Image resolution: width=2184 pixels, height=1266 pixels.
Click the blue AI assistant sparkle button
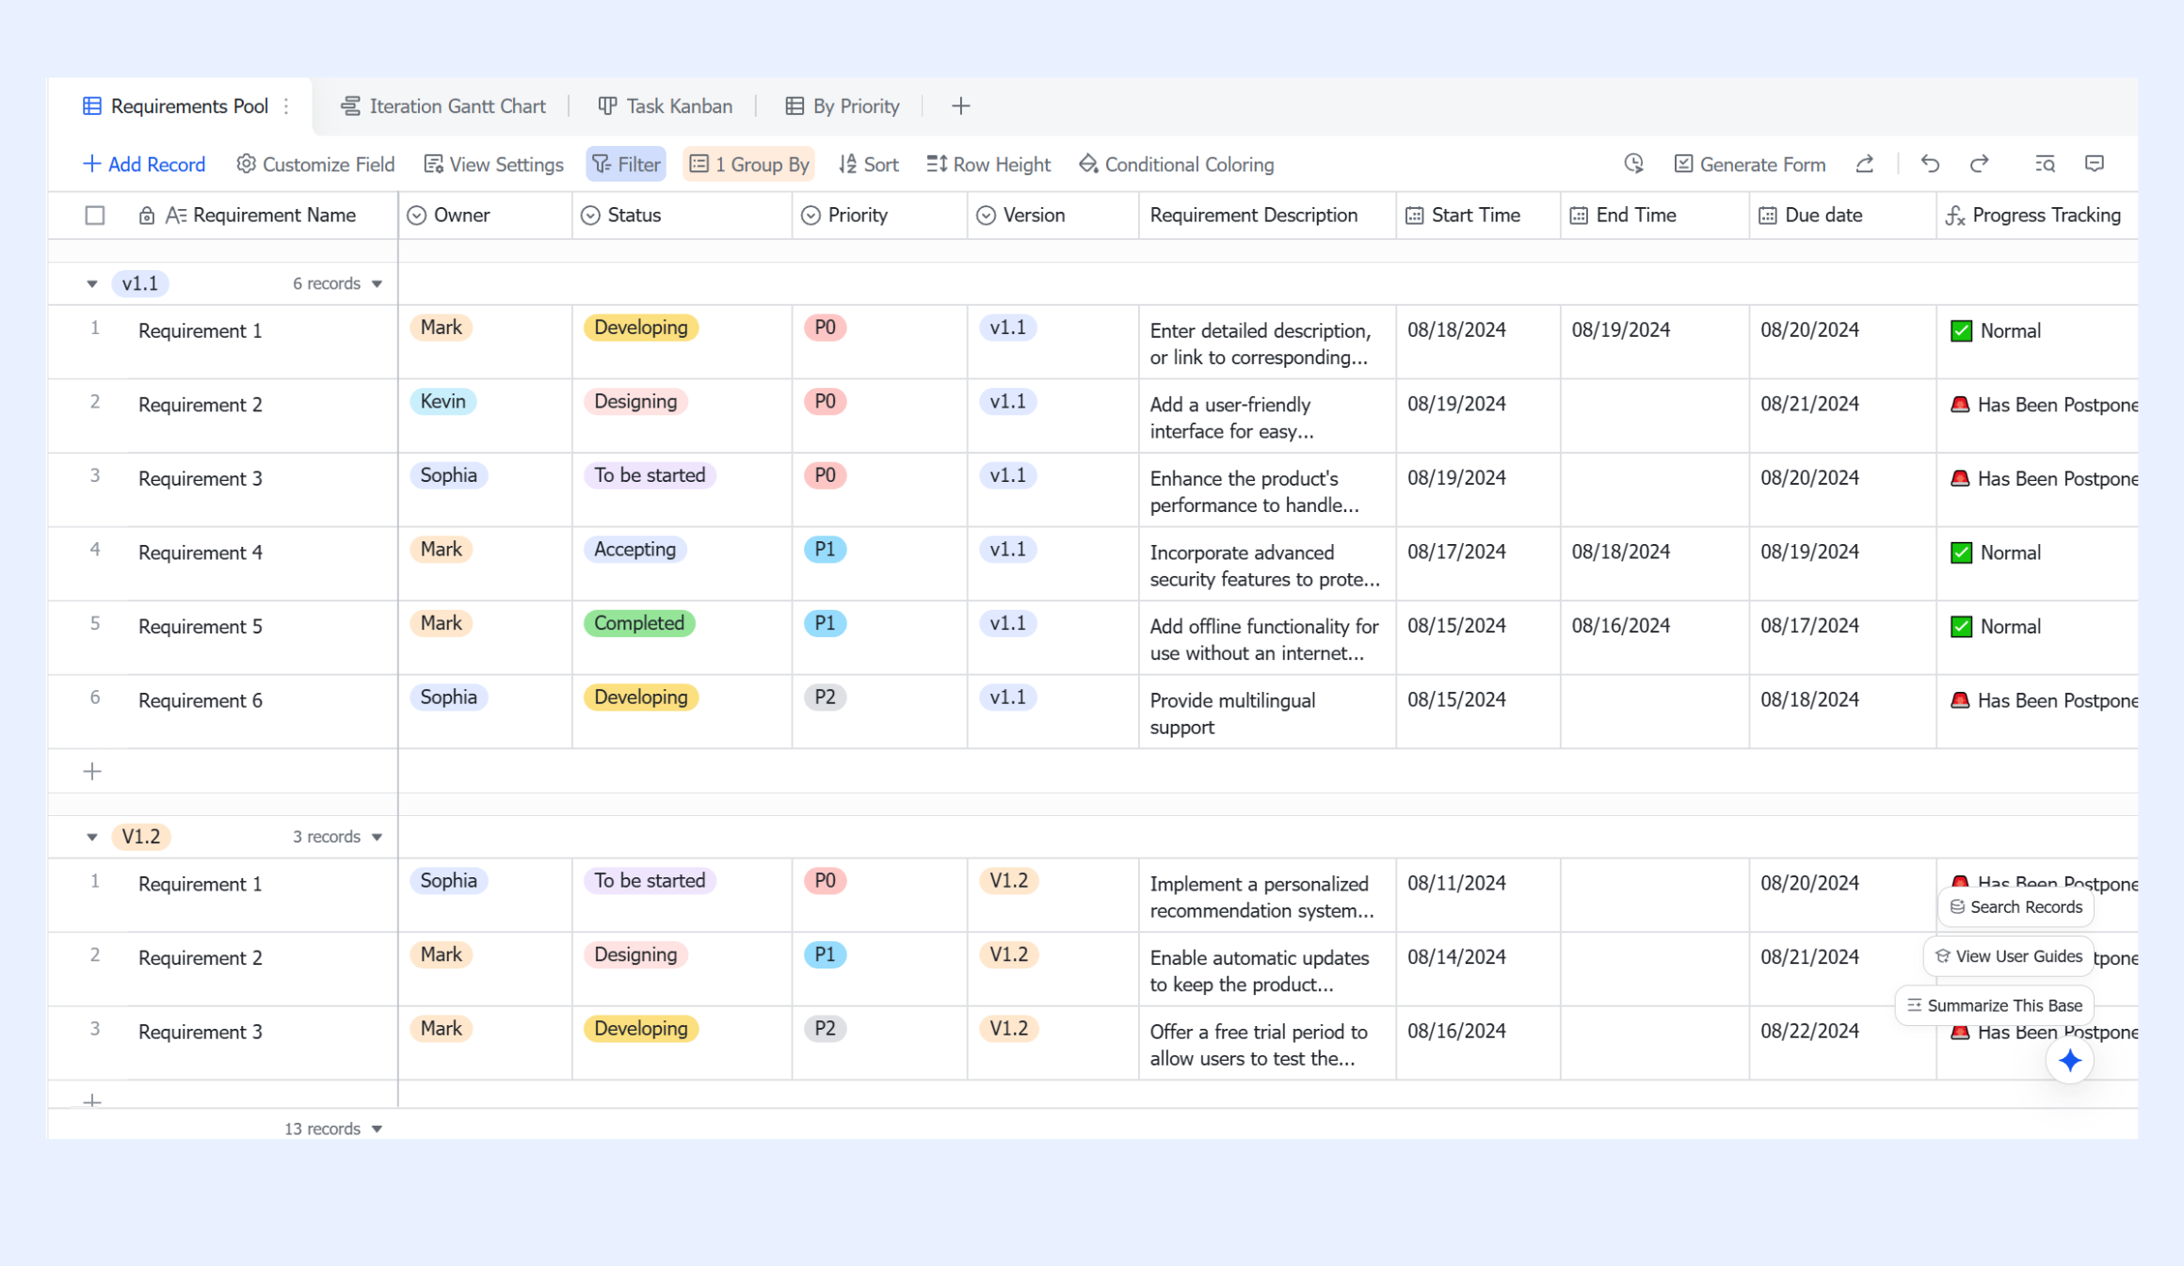click(2069, 1061)
